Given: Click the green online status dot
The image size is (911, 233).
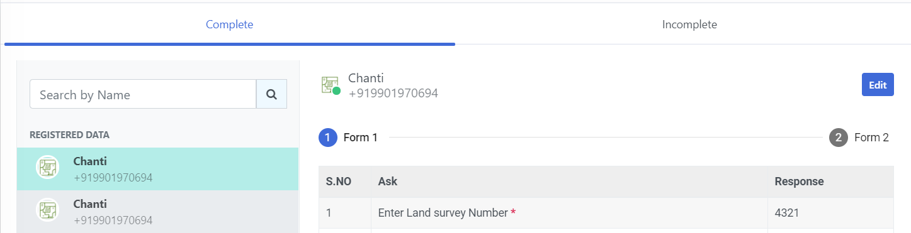Looking at the screenshot, I should click(x=337, y=92).
